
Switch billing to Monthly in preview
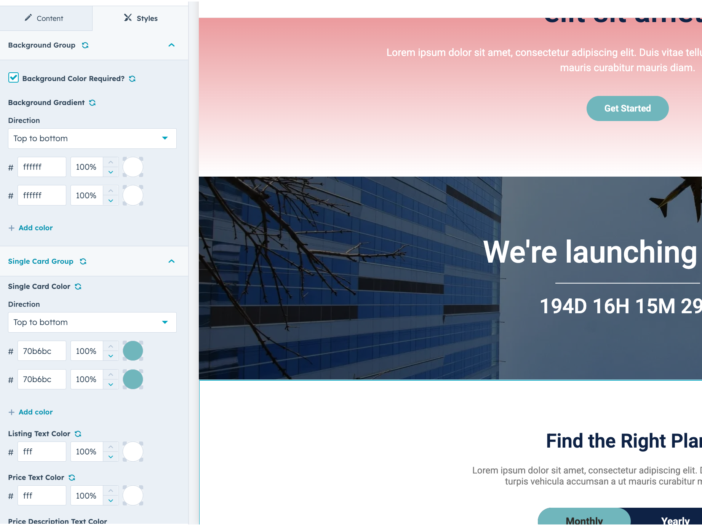coord(584,520)
